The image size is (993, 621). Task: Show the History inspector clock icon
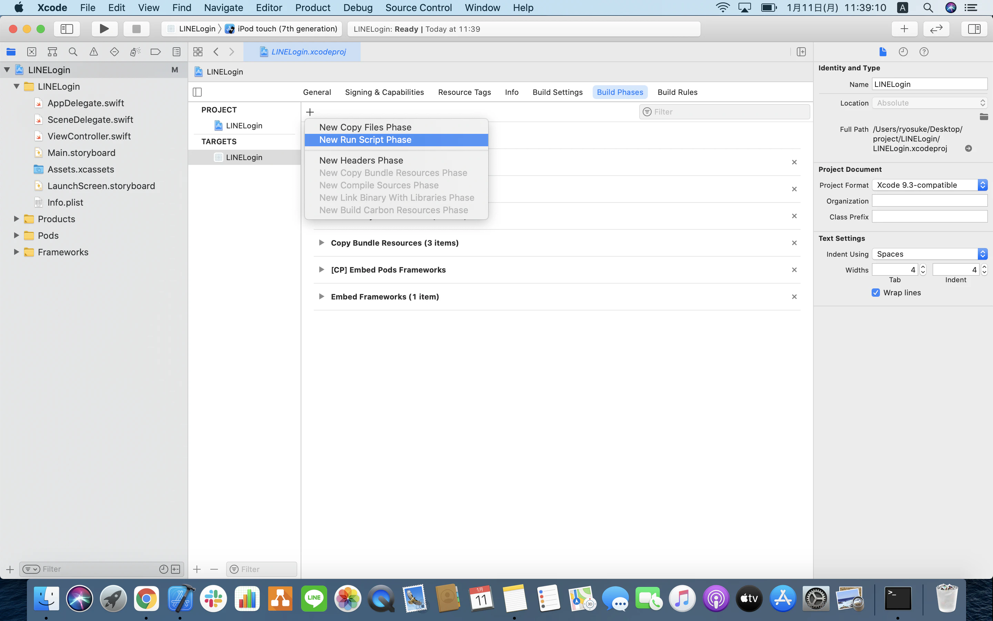903,52
